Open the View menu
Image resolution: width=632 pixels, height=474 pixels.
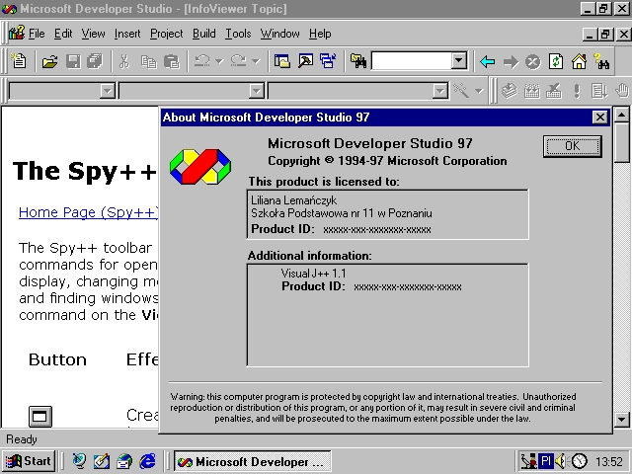click(93, 34)
